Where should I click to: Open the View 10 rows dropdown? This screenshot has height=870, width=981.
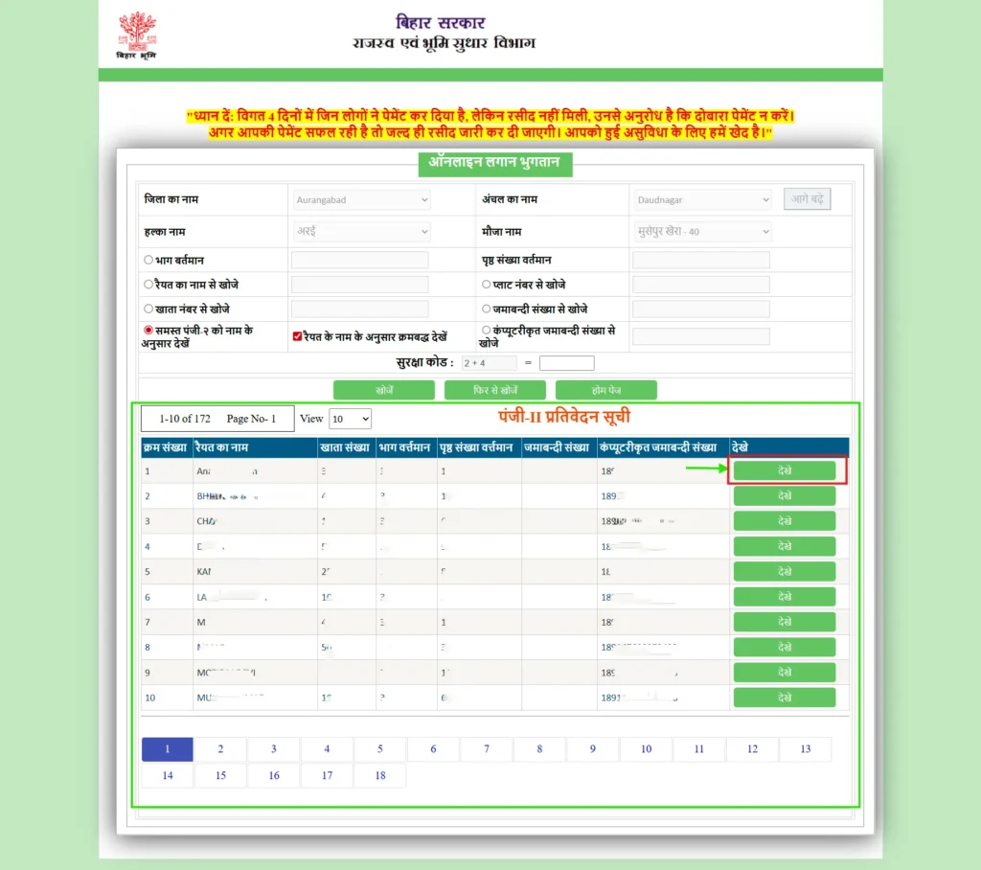350,419
